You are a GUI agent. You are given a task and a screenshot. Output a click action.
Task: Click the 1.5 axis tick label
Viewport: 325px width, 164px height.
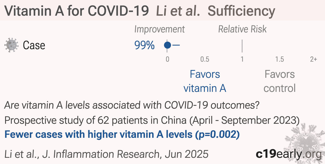(279, 59)
